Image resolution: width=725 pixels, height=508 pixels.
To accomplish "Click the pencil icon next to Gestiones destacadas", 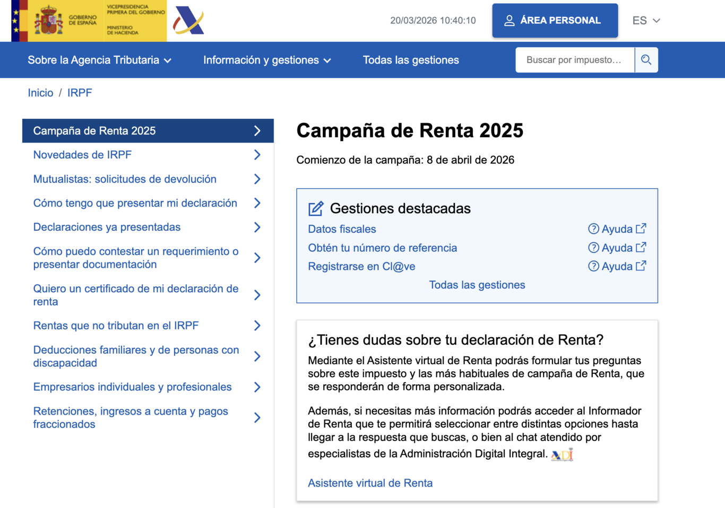I will point(316,208).
